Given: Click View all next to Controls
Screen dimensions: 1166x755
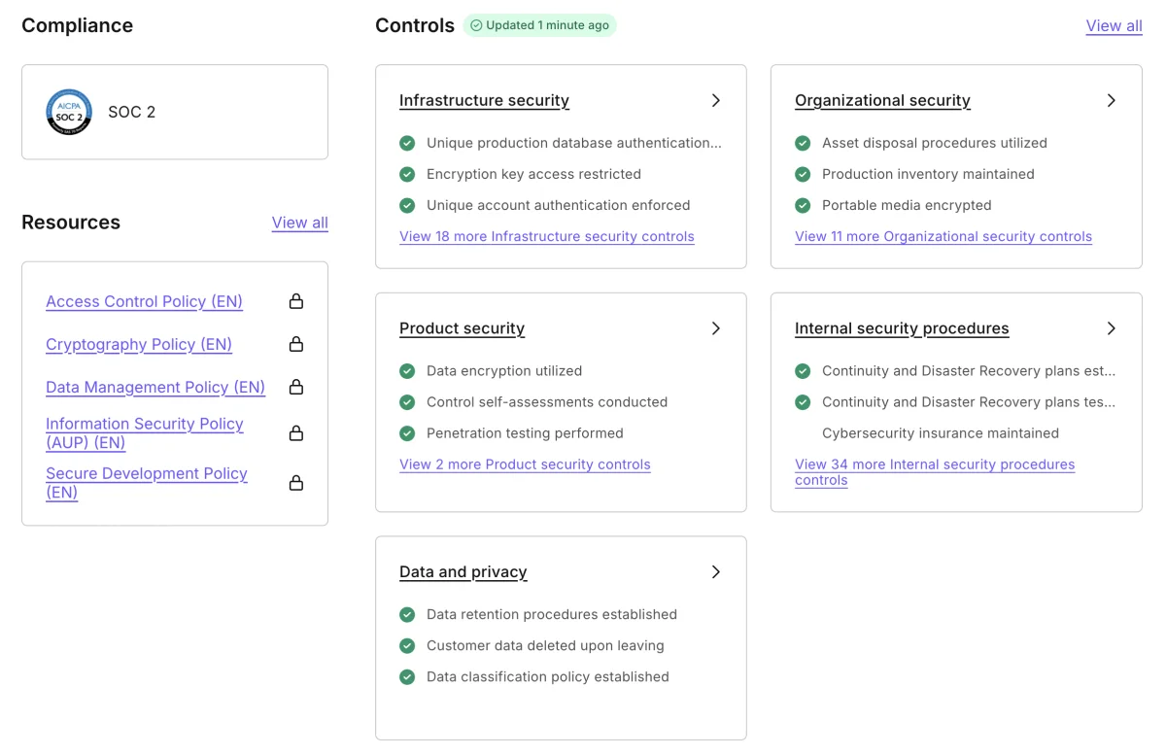Looking at the screenshot, I should tap(1114, 26).
